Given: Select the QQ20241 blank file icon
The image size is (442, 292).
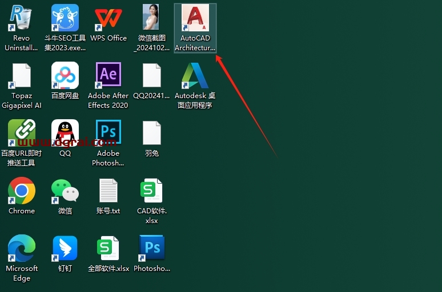Looking at the screenshot, I should pos(152,75).
